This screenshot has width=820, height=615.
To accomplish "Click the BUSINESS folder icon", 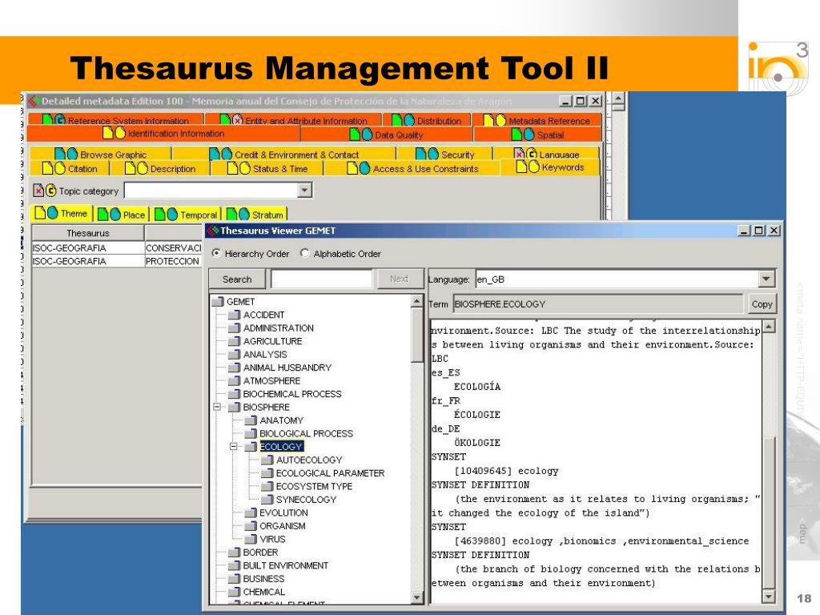I will click(x=235, y=578).
